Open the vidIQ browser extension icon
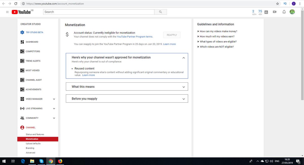Viewport: 304px width, 165px height. coord(285,4)
